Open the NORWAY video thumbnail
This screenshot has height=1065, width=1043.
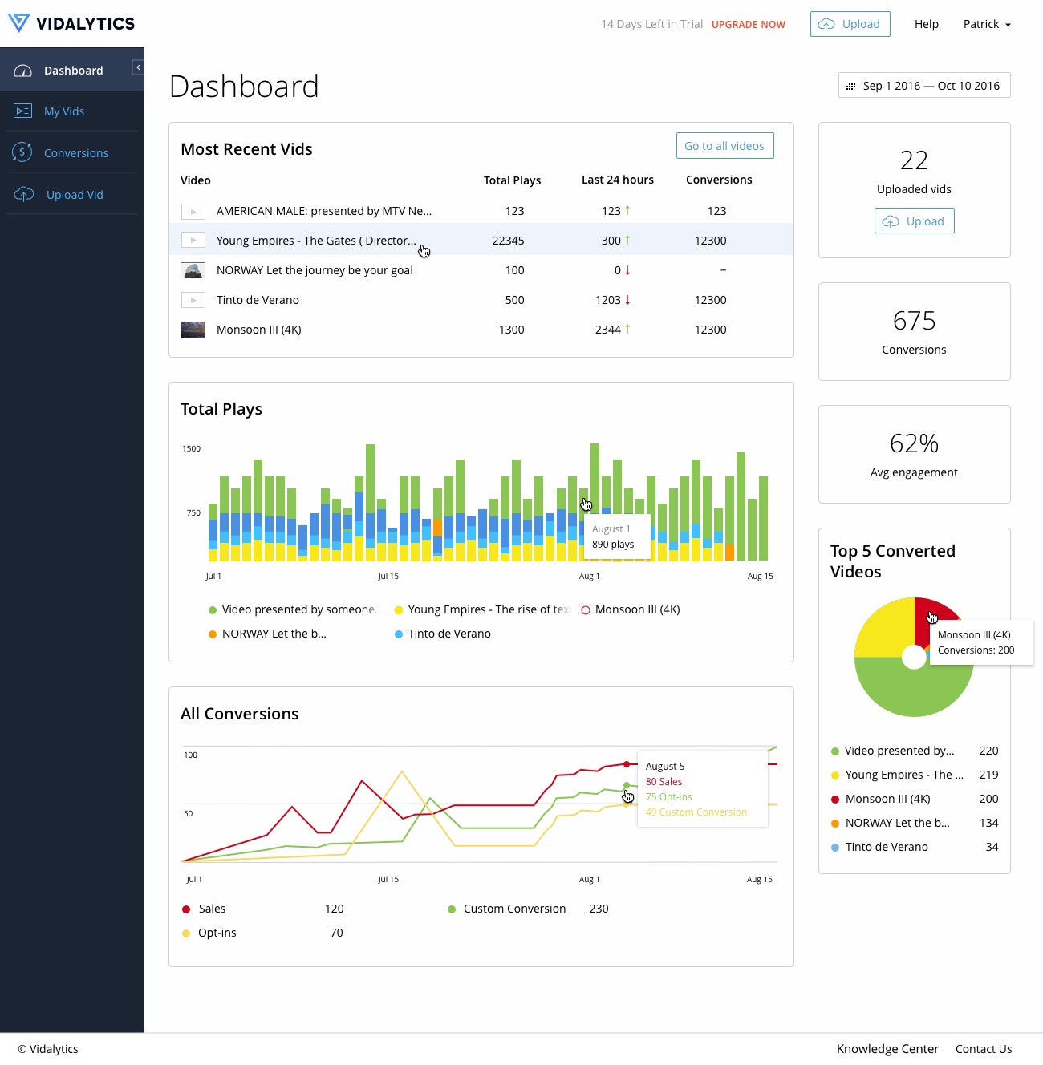(193, 270)
